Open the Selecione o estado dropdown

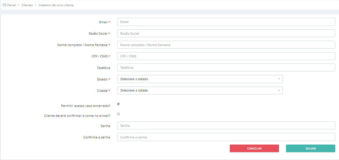click(x=200, y=79)
